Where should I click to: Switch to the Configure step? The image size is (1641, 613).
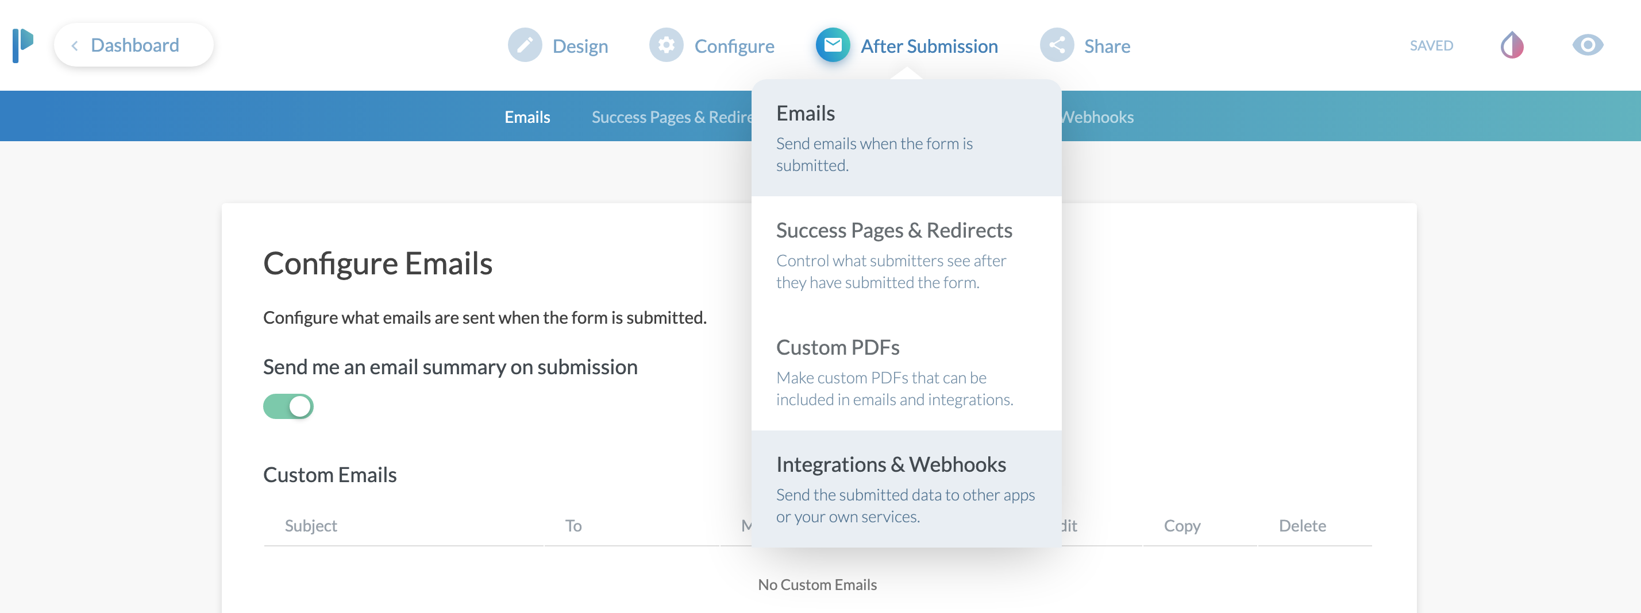point(734,46)
